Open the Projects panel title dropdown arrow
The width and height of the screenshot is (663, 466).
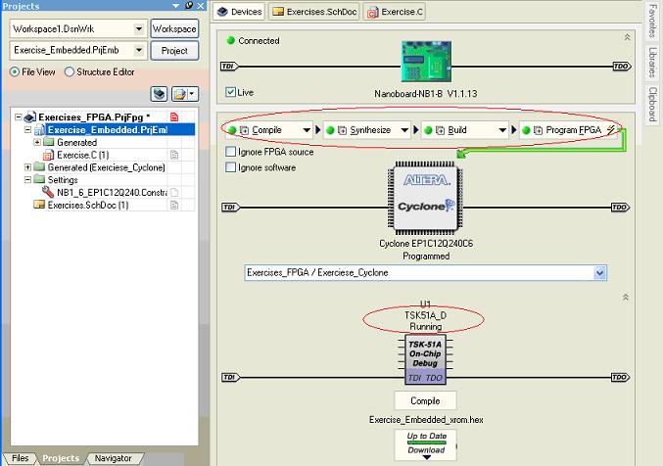click(176, 6)
